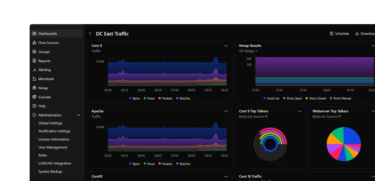The width and height of the screenshot is (375, 181).
Task: Open the Nmap Results panel menu
Action: [373, 46]
